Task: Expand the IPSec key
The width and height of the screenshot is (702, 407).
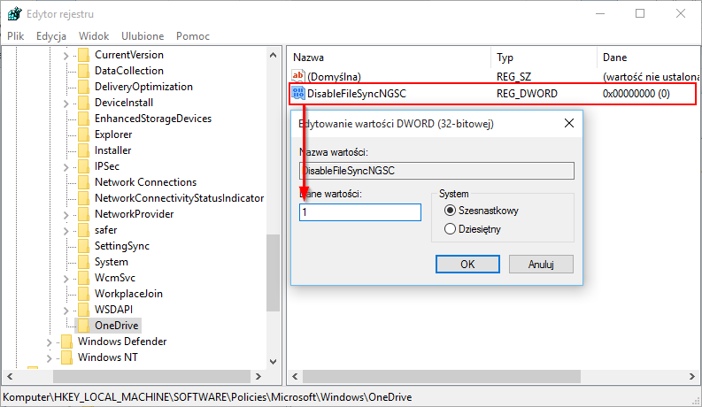Action: [66, 167]
